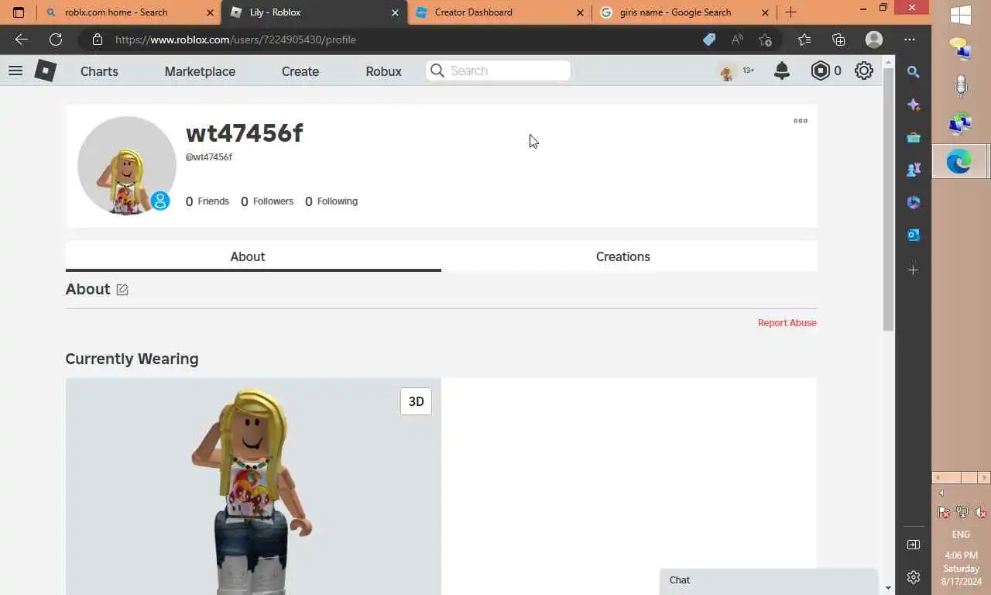Open a new browser tab
This screenshot has height=595, width=991.
[790, 12]
